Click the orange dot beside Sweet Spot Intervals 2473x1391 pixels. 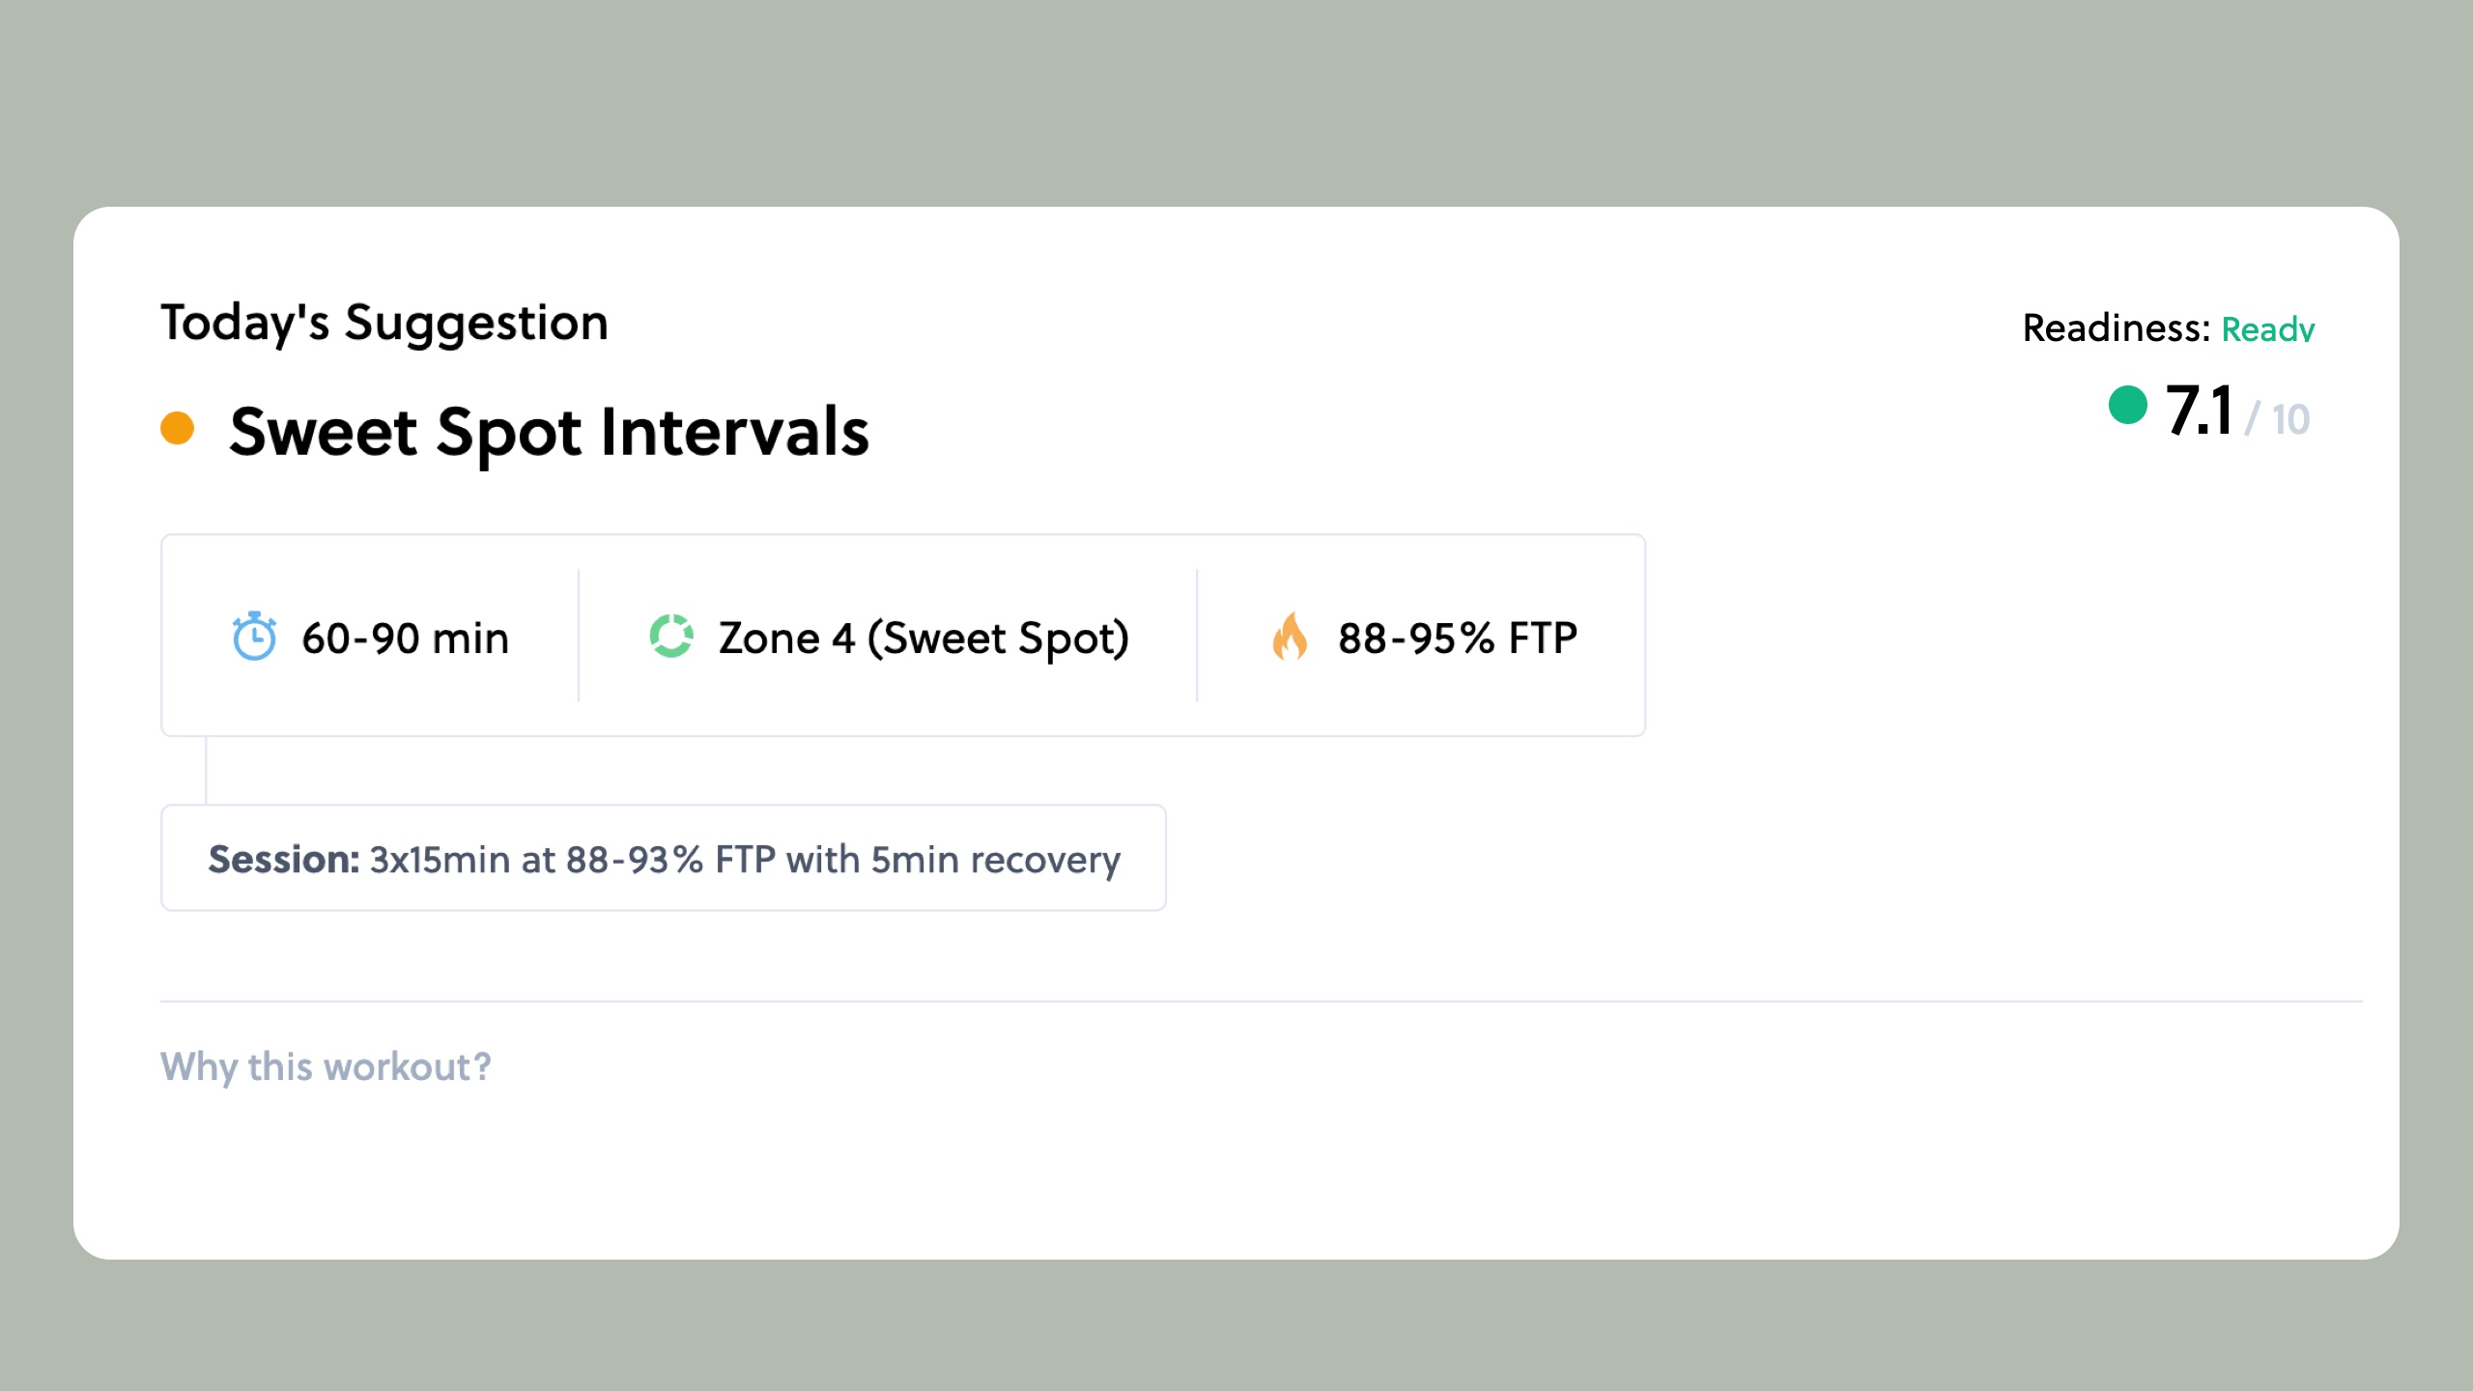178,428
